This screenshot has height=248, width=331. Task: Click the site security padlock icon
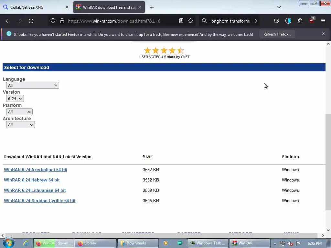click(62, 21)
